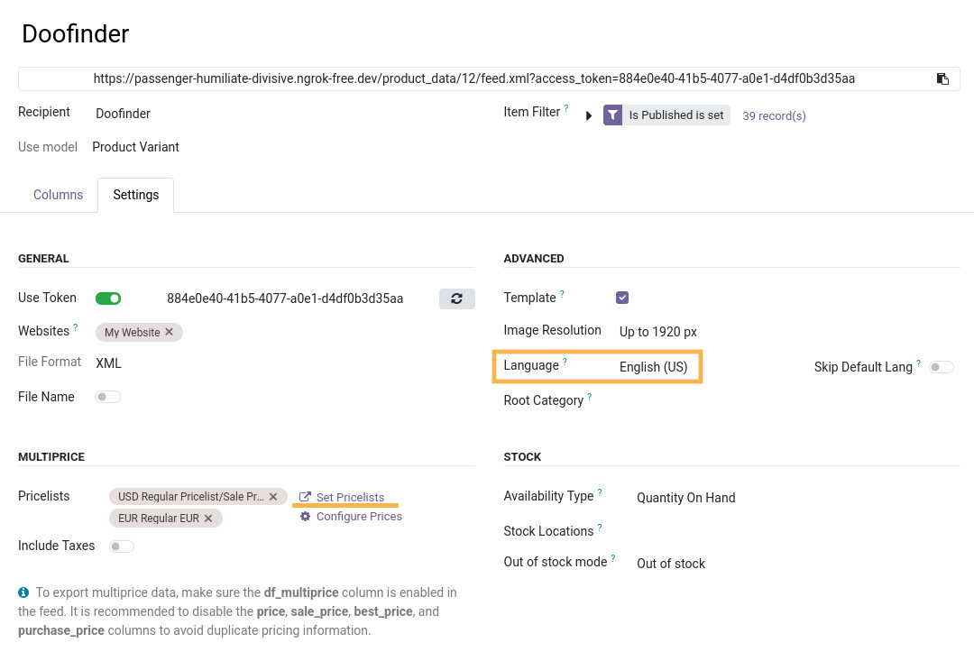Open Availability Type help question mark

coord(600,491)
